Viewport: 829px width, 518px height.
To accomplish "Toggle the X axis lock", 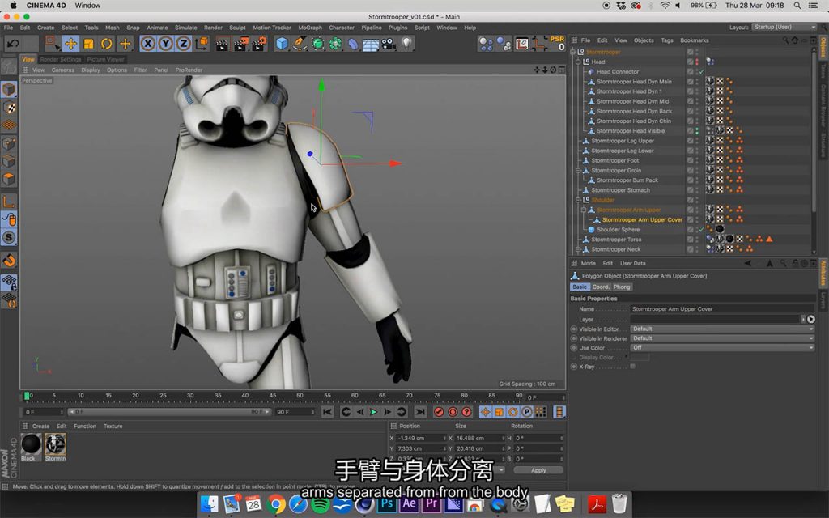I will (x=148, y=44).
